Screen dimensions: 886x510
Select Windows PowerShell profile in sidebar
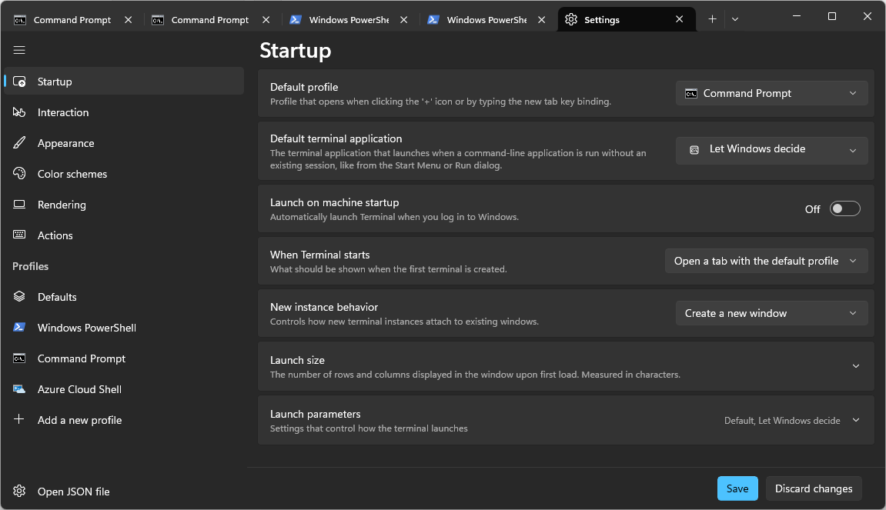click(86, 328)
